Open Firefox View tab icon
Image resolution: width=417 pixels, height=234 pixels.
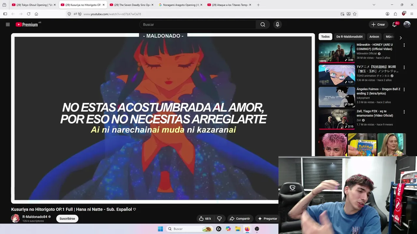pyautogui.click(x=4, y=5)
